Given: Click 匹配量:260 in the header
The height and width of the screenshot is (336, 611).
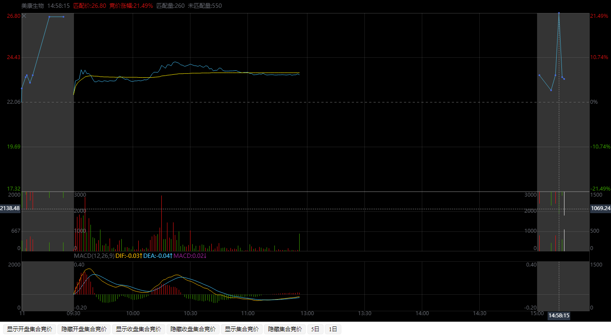Looking at the screenshot, I should 170,6.
